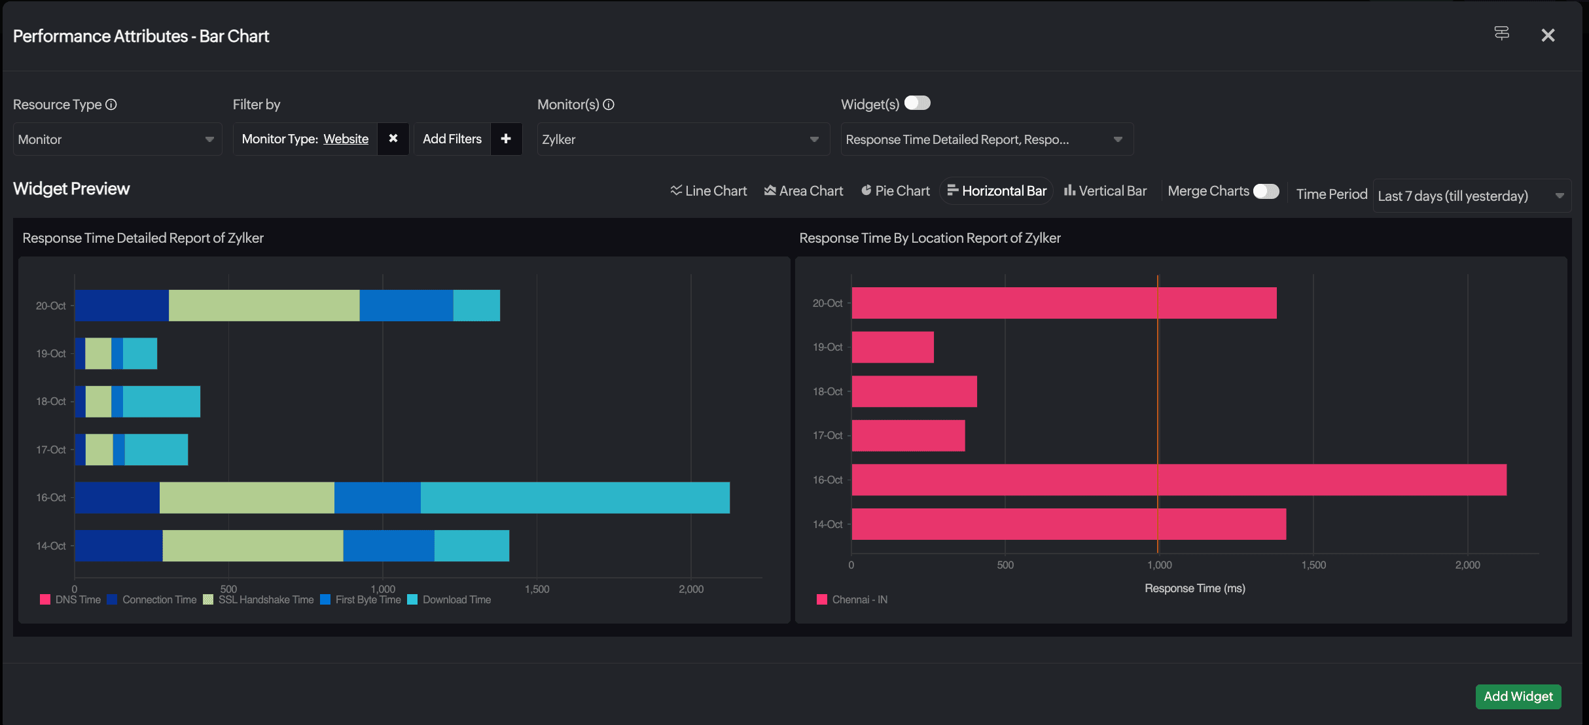1589x725 pixels.
Task: Close the Performance Attributes dialog
Action: pos(1548,35)
